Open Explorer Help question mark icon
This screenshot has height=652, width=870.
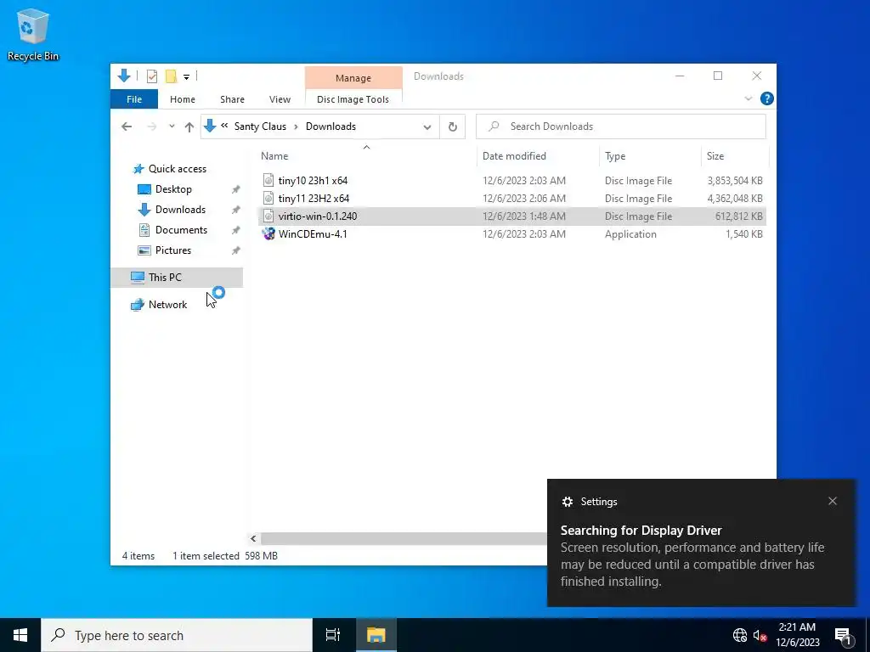[767, 98]
